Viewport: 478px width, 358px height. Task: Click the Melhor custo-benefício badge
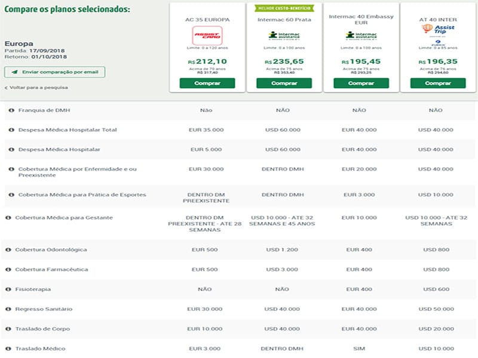click(x=284, y=8)
